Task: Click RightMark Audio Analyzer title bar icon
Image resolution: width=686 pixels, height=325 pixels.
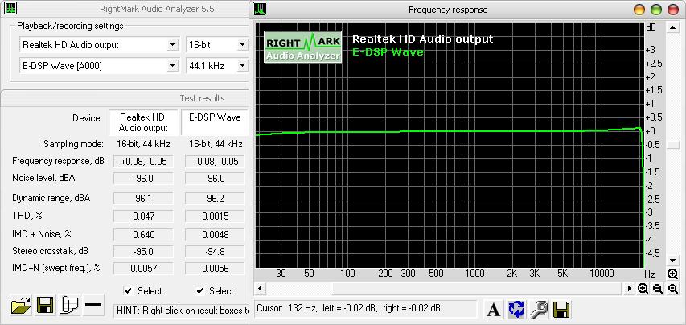Action: coord(10,8)
